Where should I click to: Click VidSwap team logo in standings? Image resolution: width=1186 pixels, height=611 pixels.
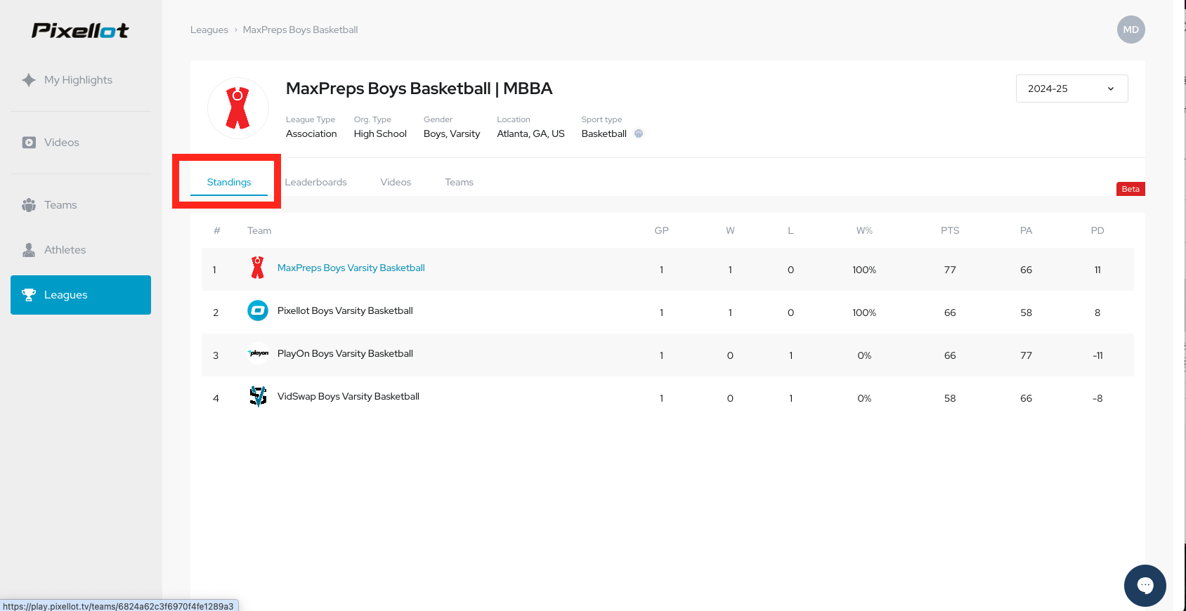[258, 396]
